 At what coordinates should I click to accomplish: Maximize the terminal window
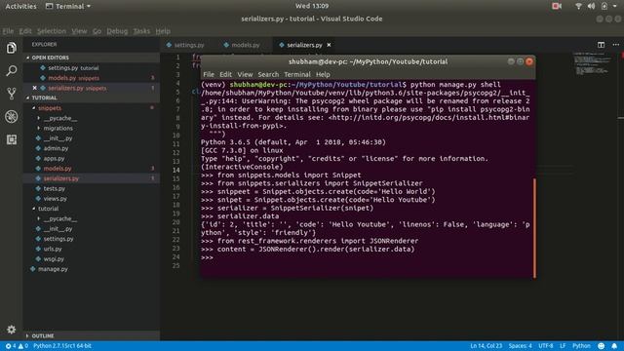(520, 61)
